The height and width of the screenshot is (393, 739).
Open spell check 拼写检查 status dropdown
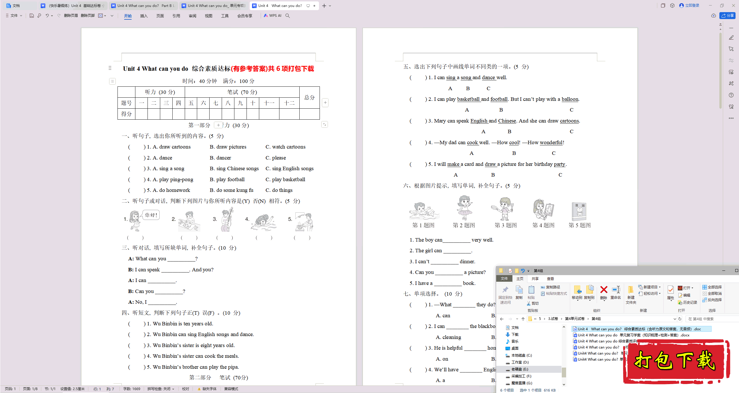pos(161,389)
